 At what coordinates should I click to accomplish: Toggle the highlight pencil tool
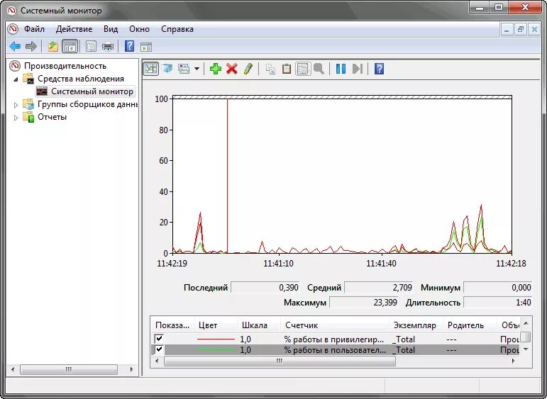(248, 68)
